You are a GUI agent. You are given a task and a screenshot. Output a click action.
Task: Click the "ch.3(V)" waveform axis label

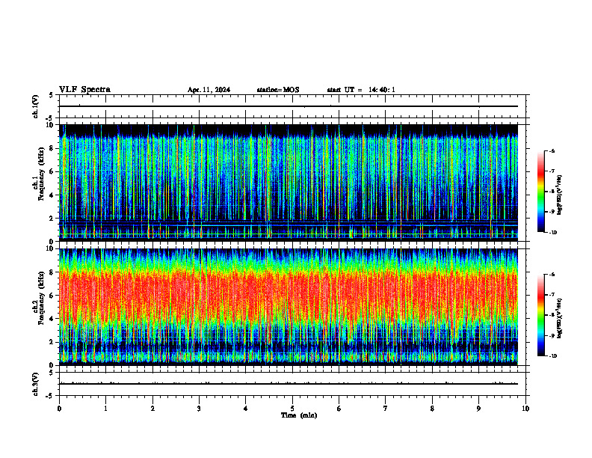point(36,385)
